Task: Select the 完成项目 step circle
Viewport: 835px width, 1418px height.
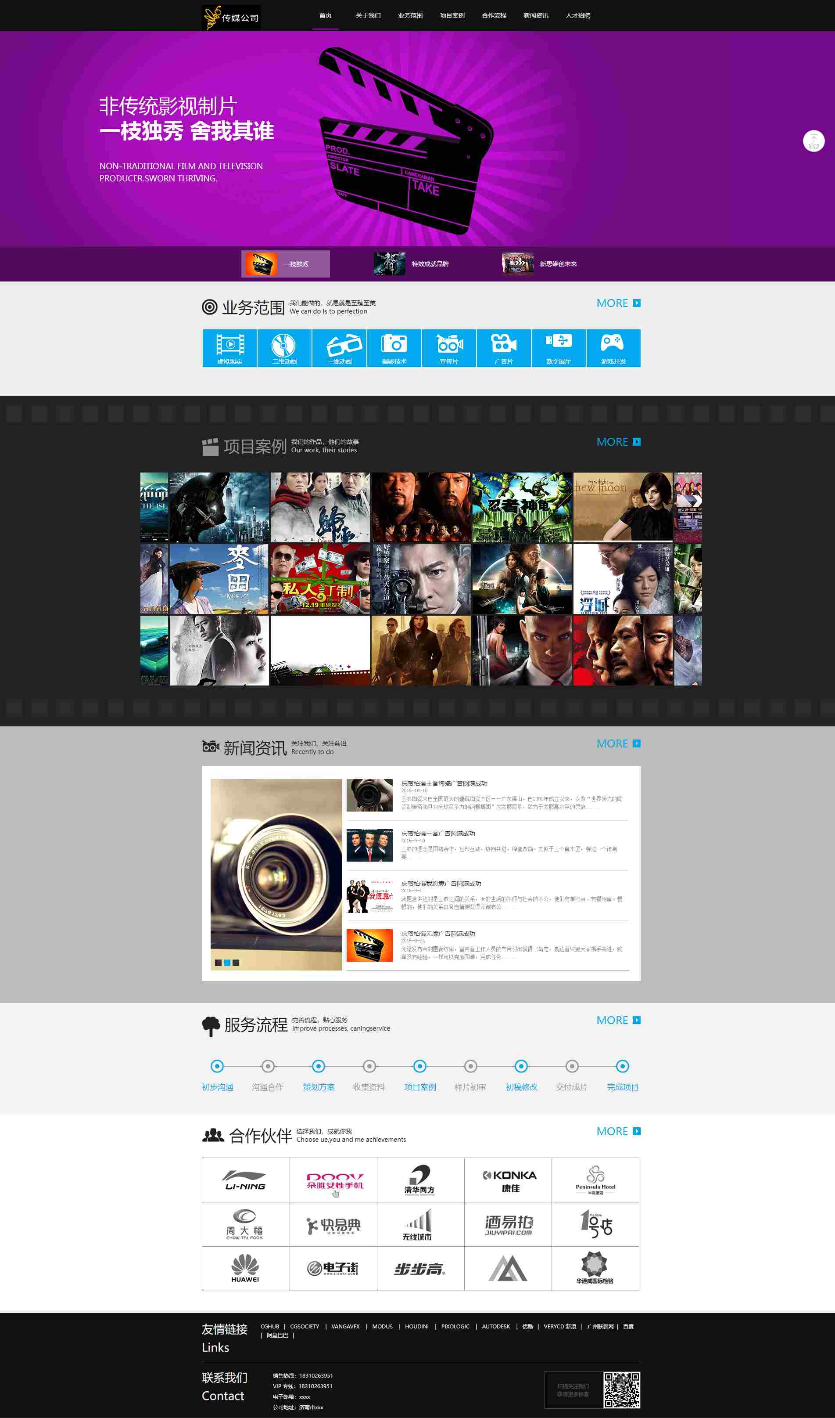Action: pyautogui.click(x=622, y=1065)
